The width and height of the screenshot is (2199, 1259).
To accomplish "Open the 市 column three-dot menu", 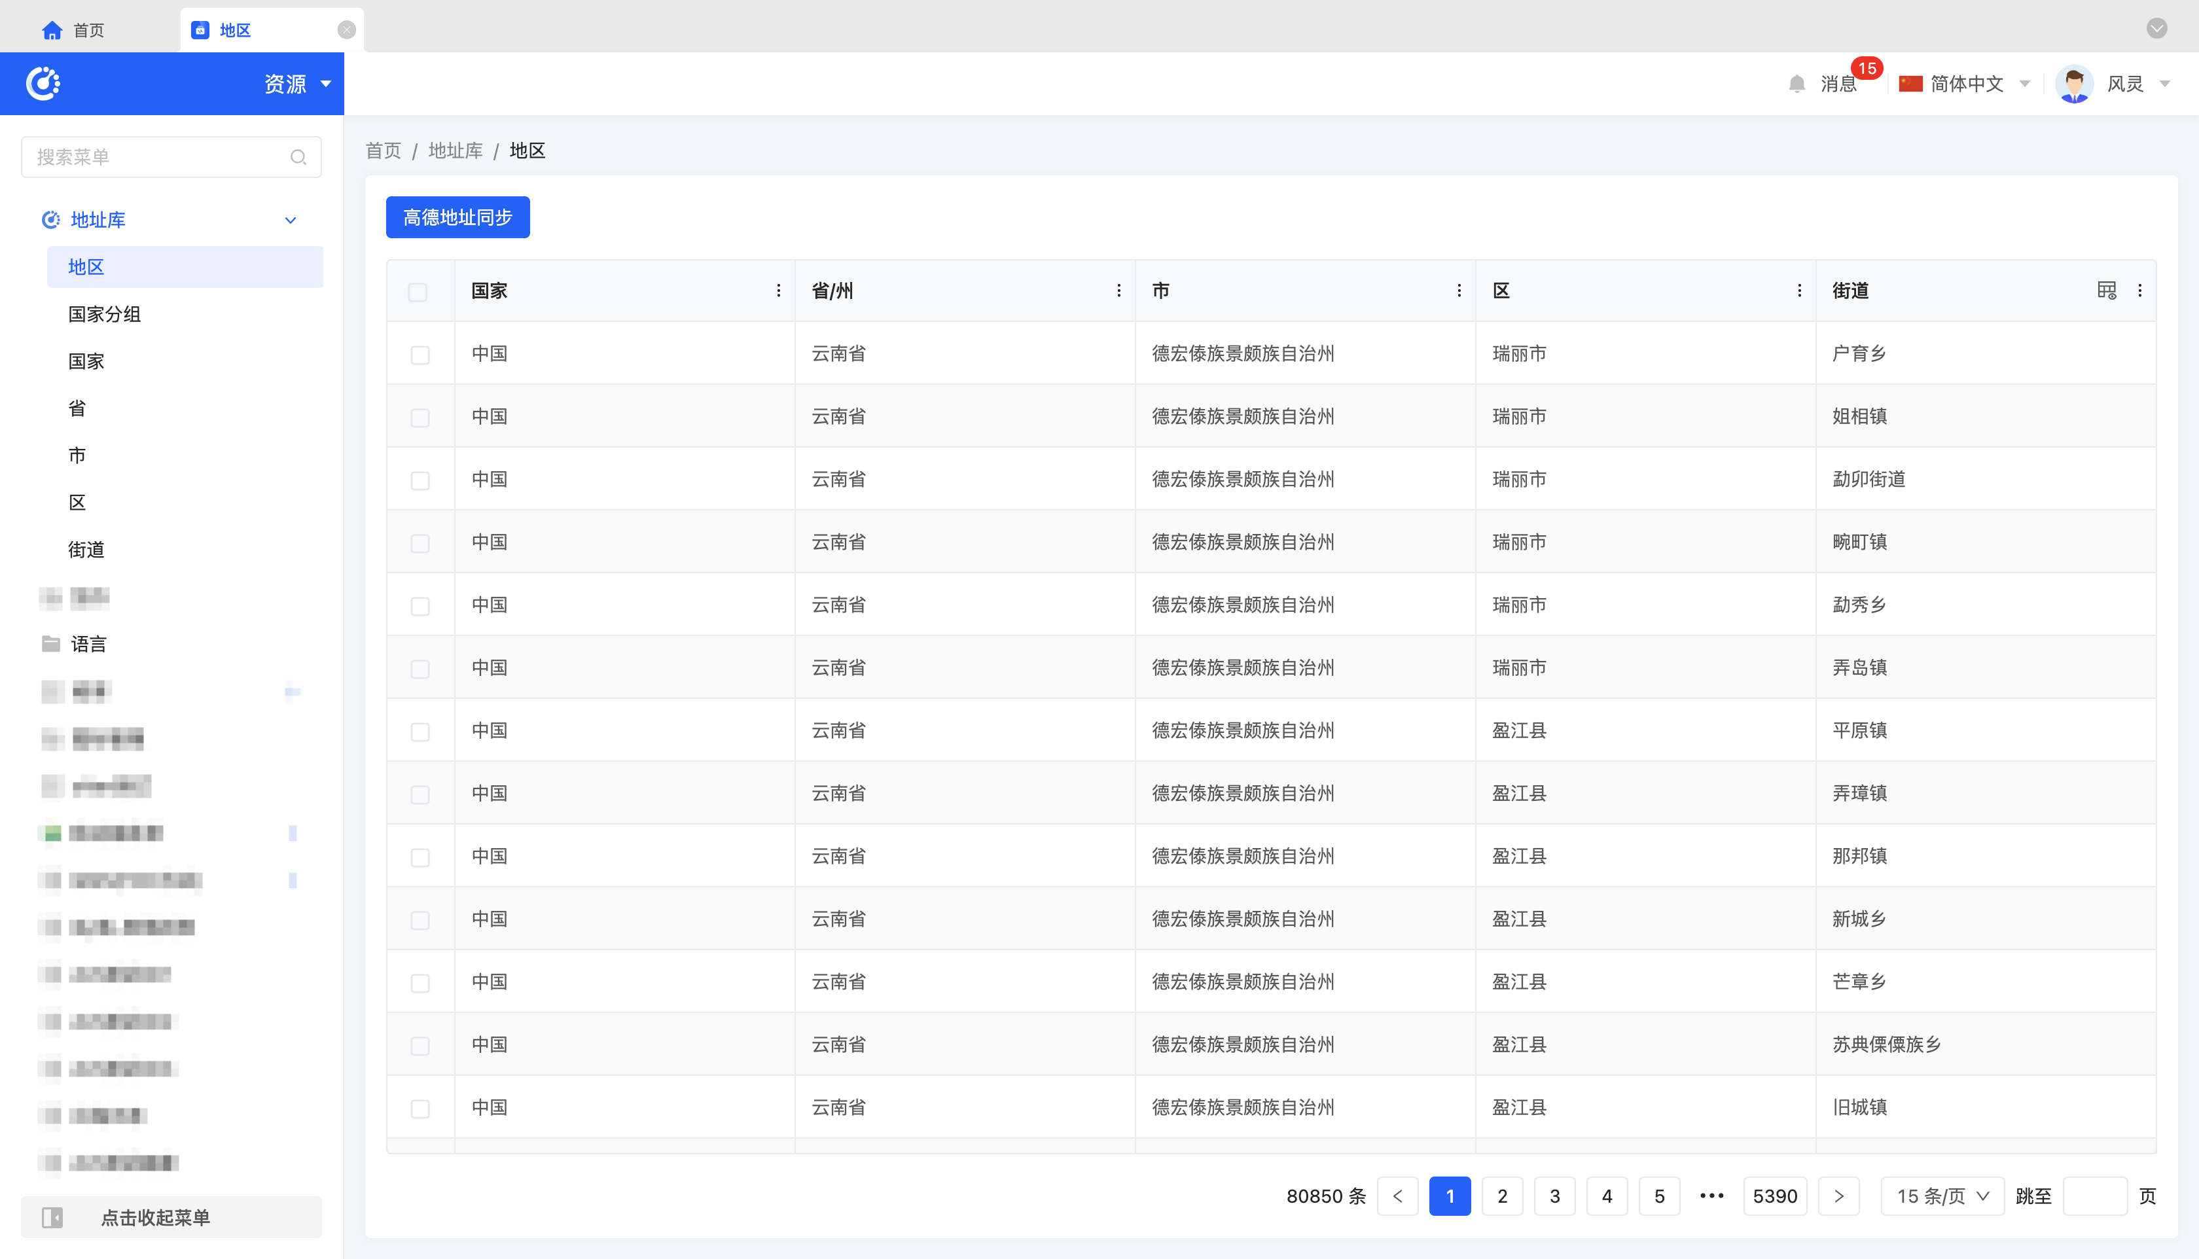I will pyautogui.click(x=1459, y=291).
